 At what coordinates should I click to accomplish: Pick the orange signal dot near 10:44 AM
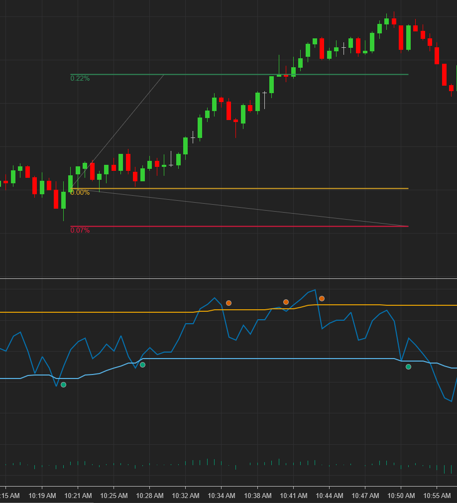[x=322, y=298]
